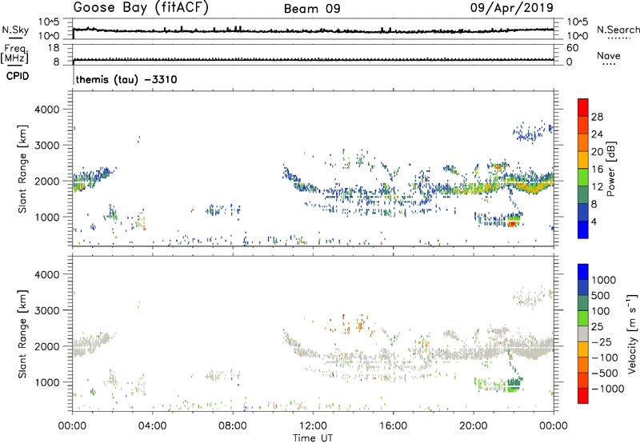Click "Slant Range [km]" label of velocity panel
Image resolution: width=640 pixels, height=443 pixels.
22,334
